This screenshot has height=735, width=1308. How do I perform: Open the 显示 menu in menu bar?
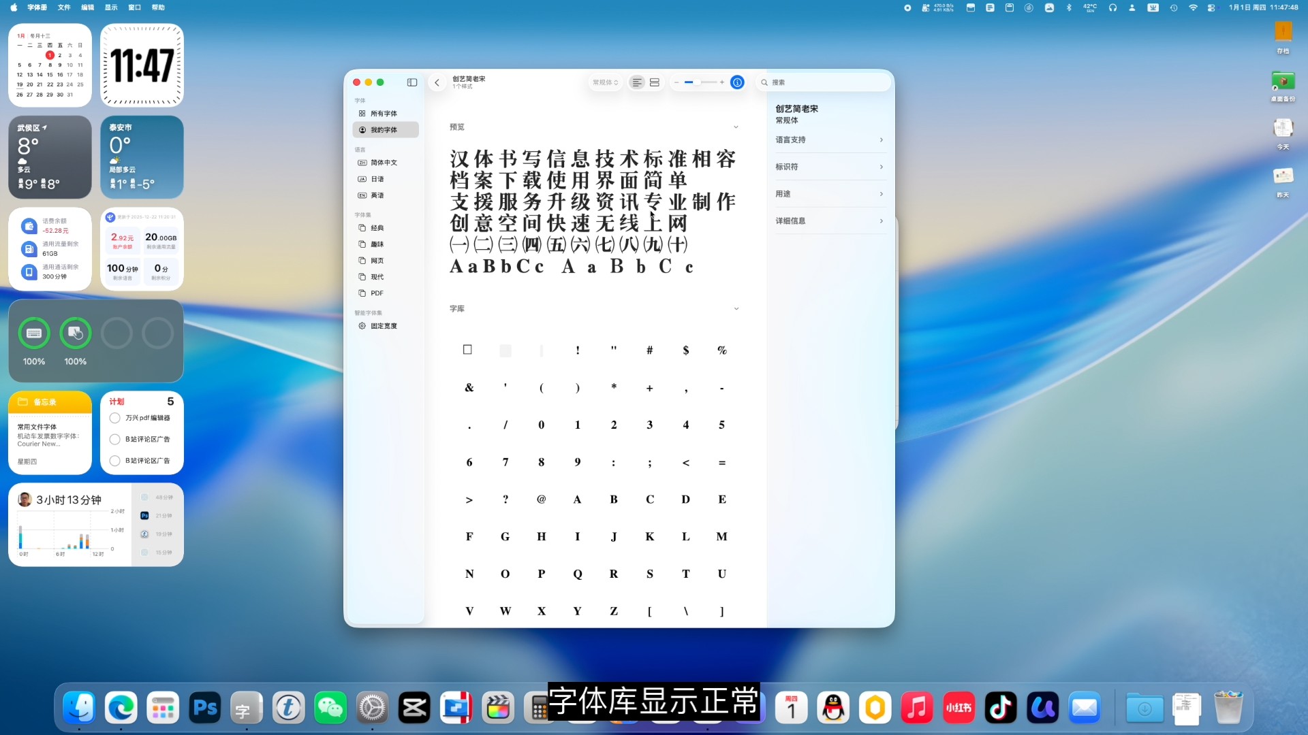110,7
